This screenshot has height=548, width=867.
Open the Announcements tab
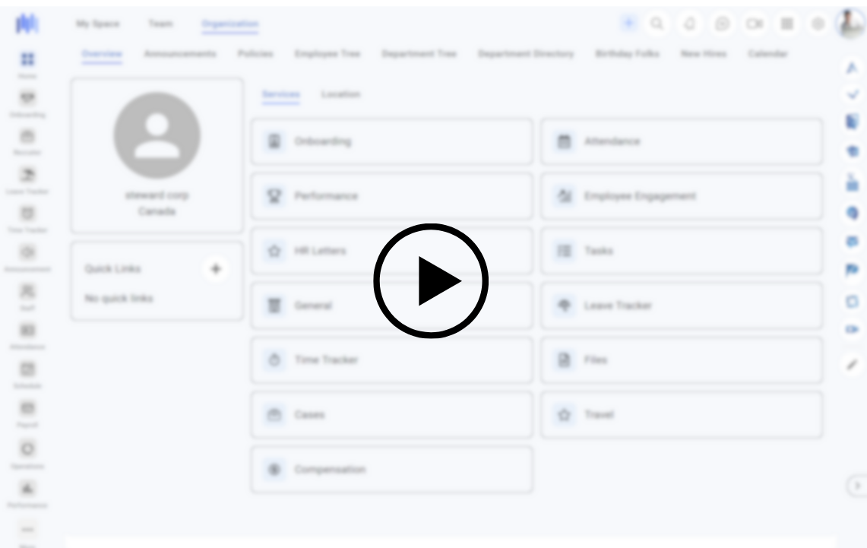180,54
